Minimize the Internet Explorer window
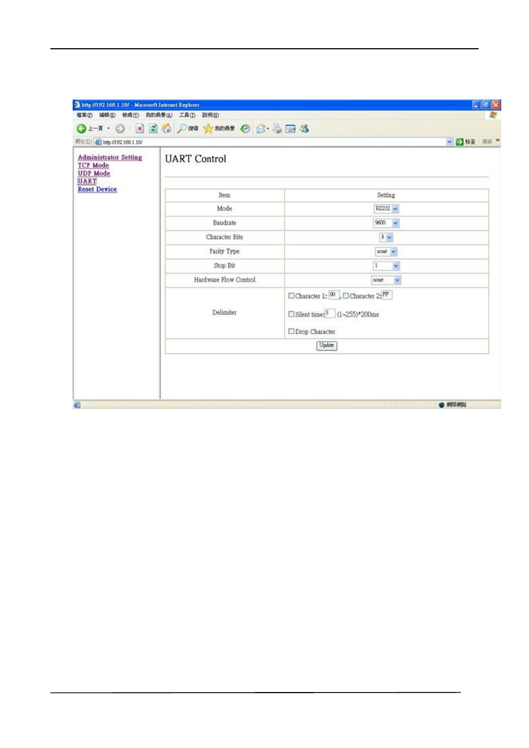Screen dimensions: 529x748 click(476, 105)
